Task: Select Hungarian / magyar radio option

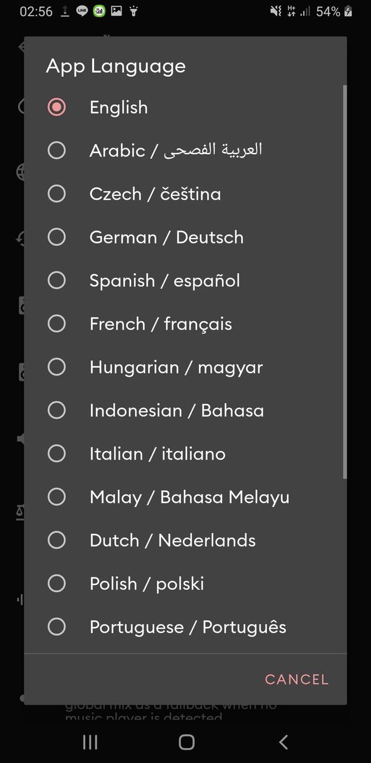Action: (x=57, y=367)
